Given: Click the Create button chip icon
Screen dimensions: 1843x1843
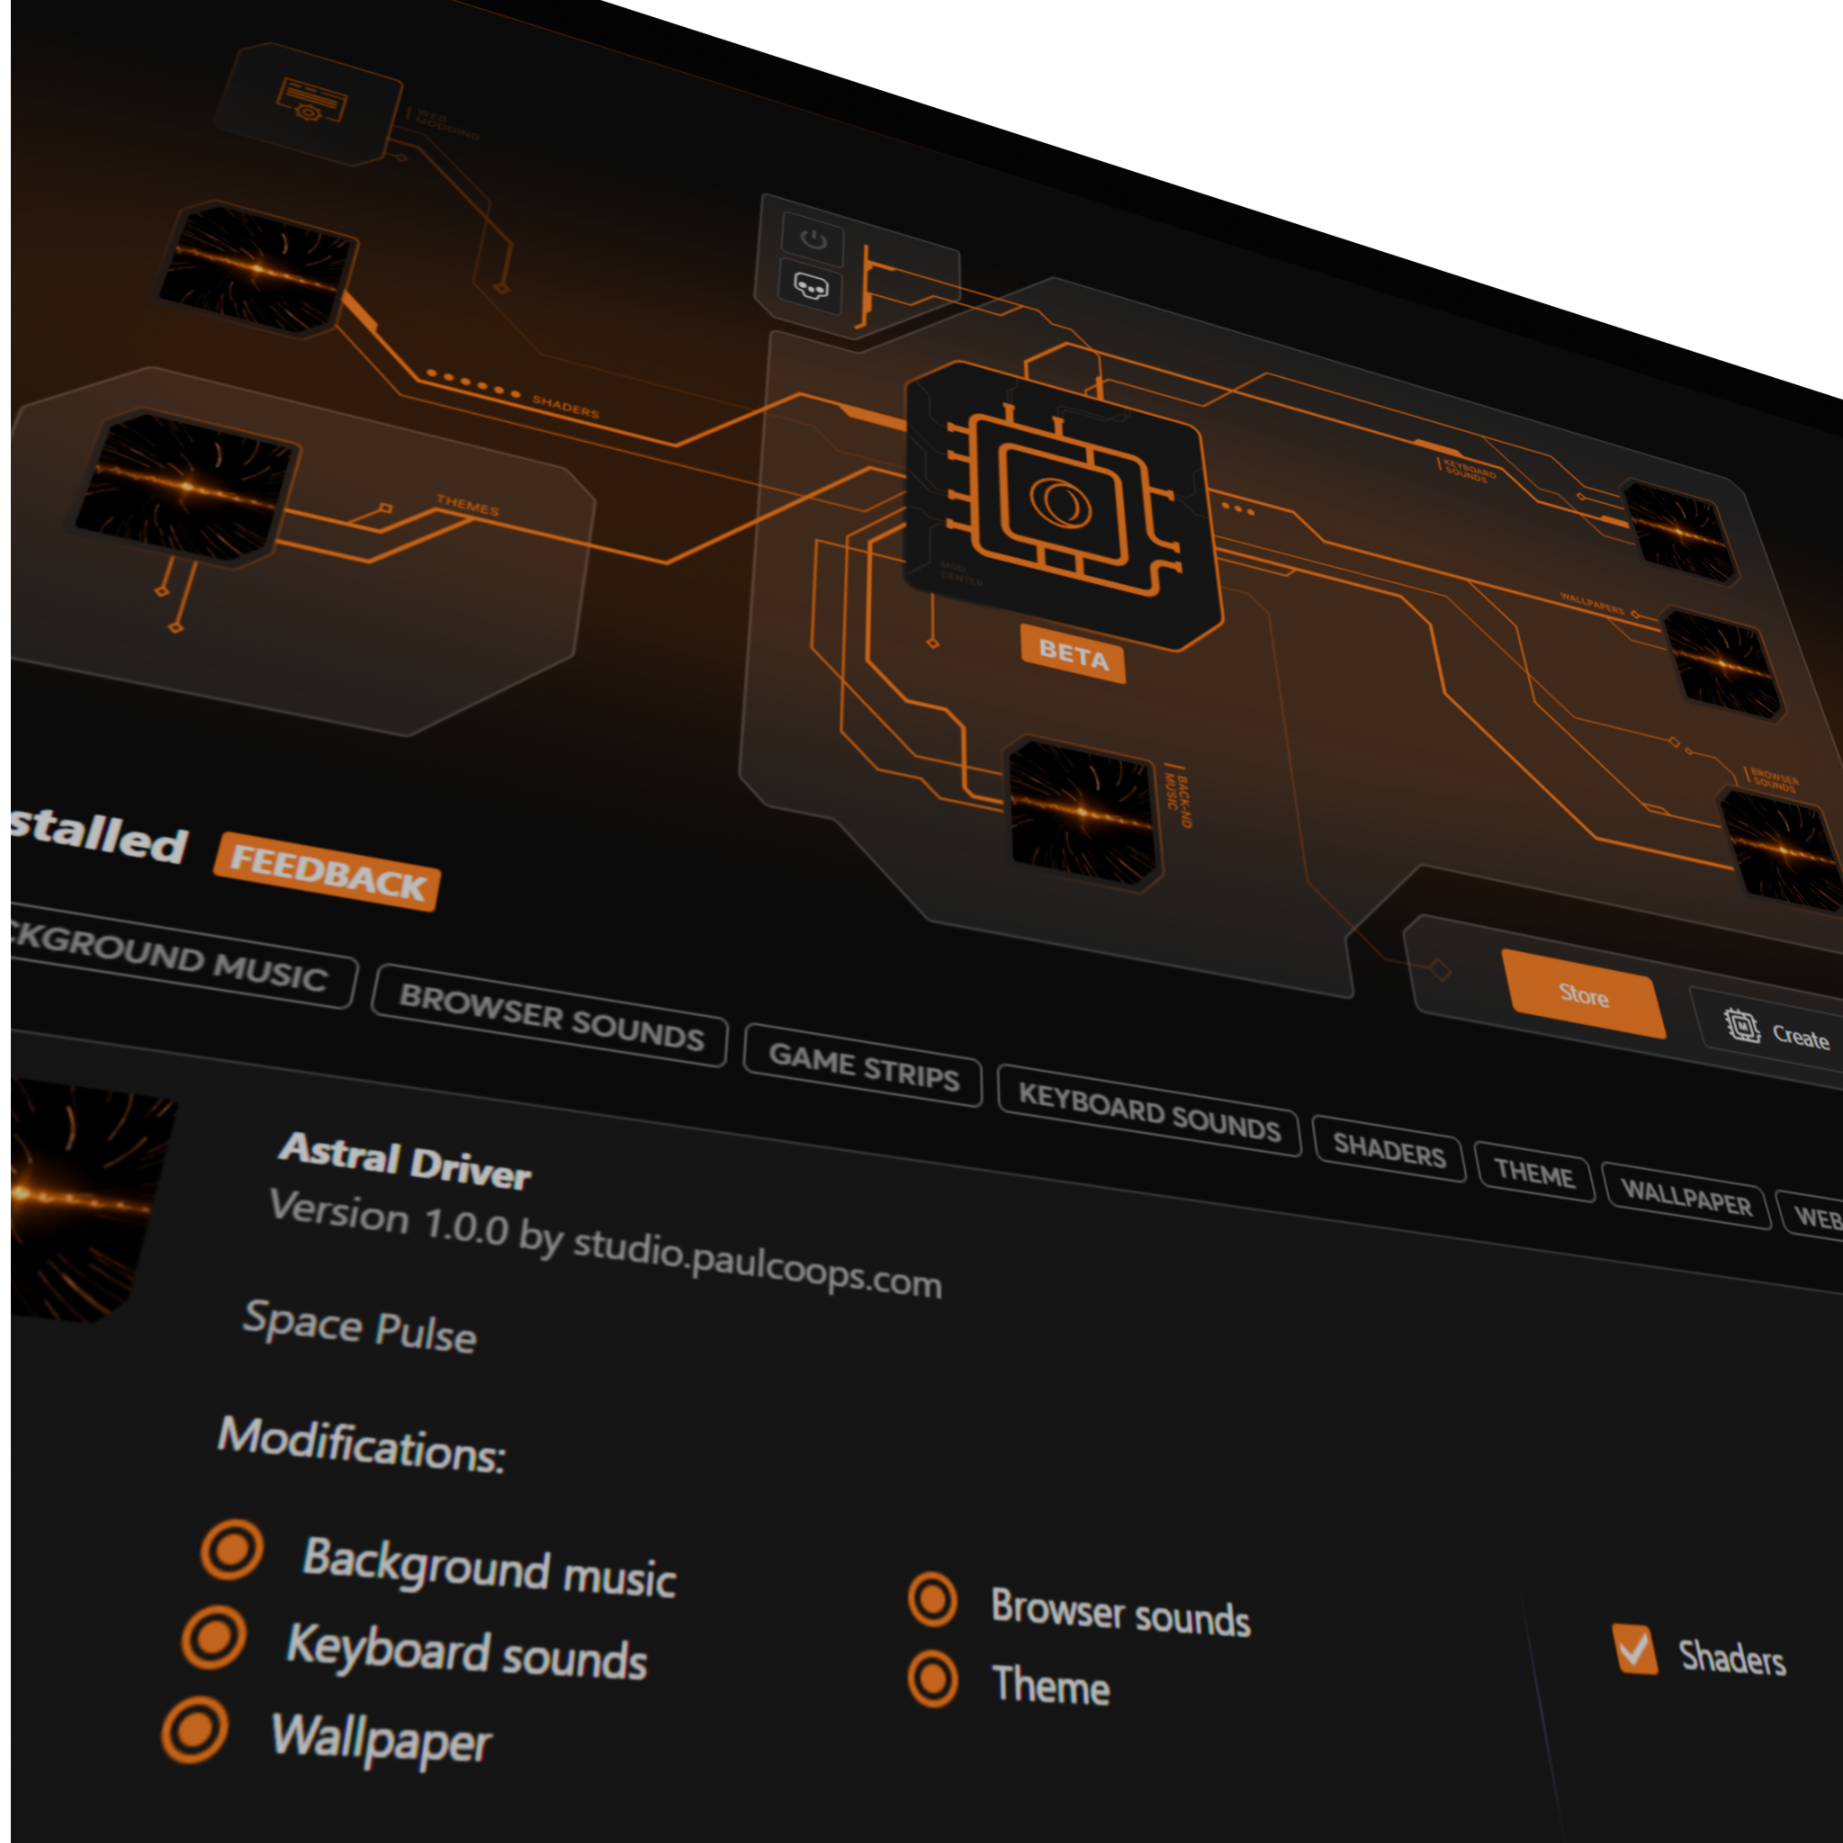Looking at the screenshot, I should pos(1742,1026).
